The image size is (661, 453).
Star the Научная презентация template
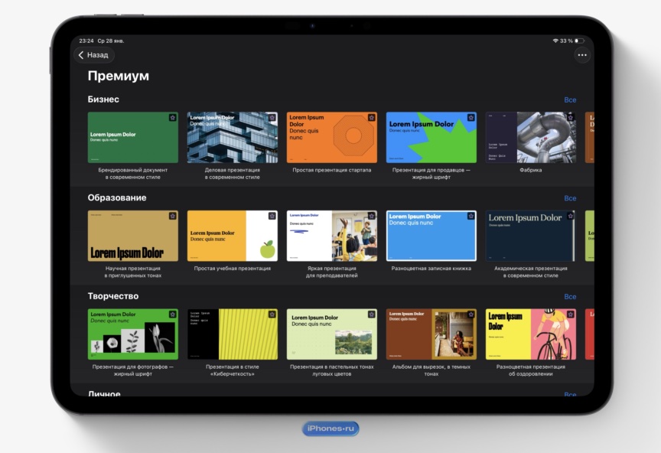pos(172,216)
